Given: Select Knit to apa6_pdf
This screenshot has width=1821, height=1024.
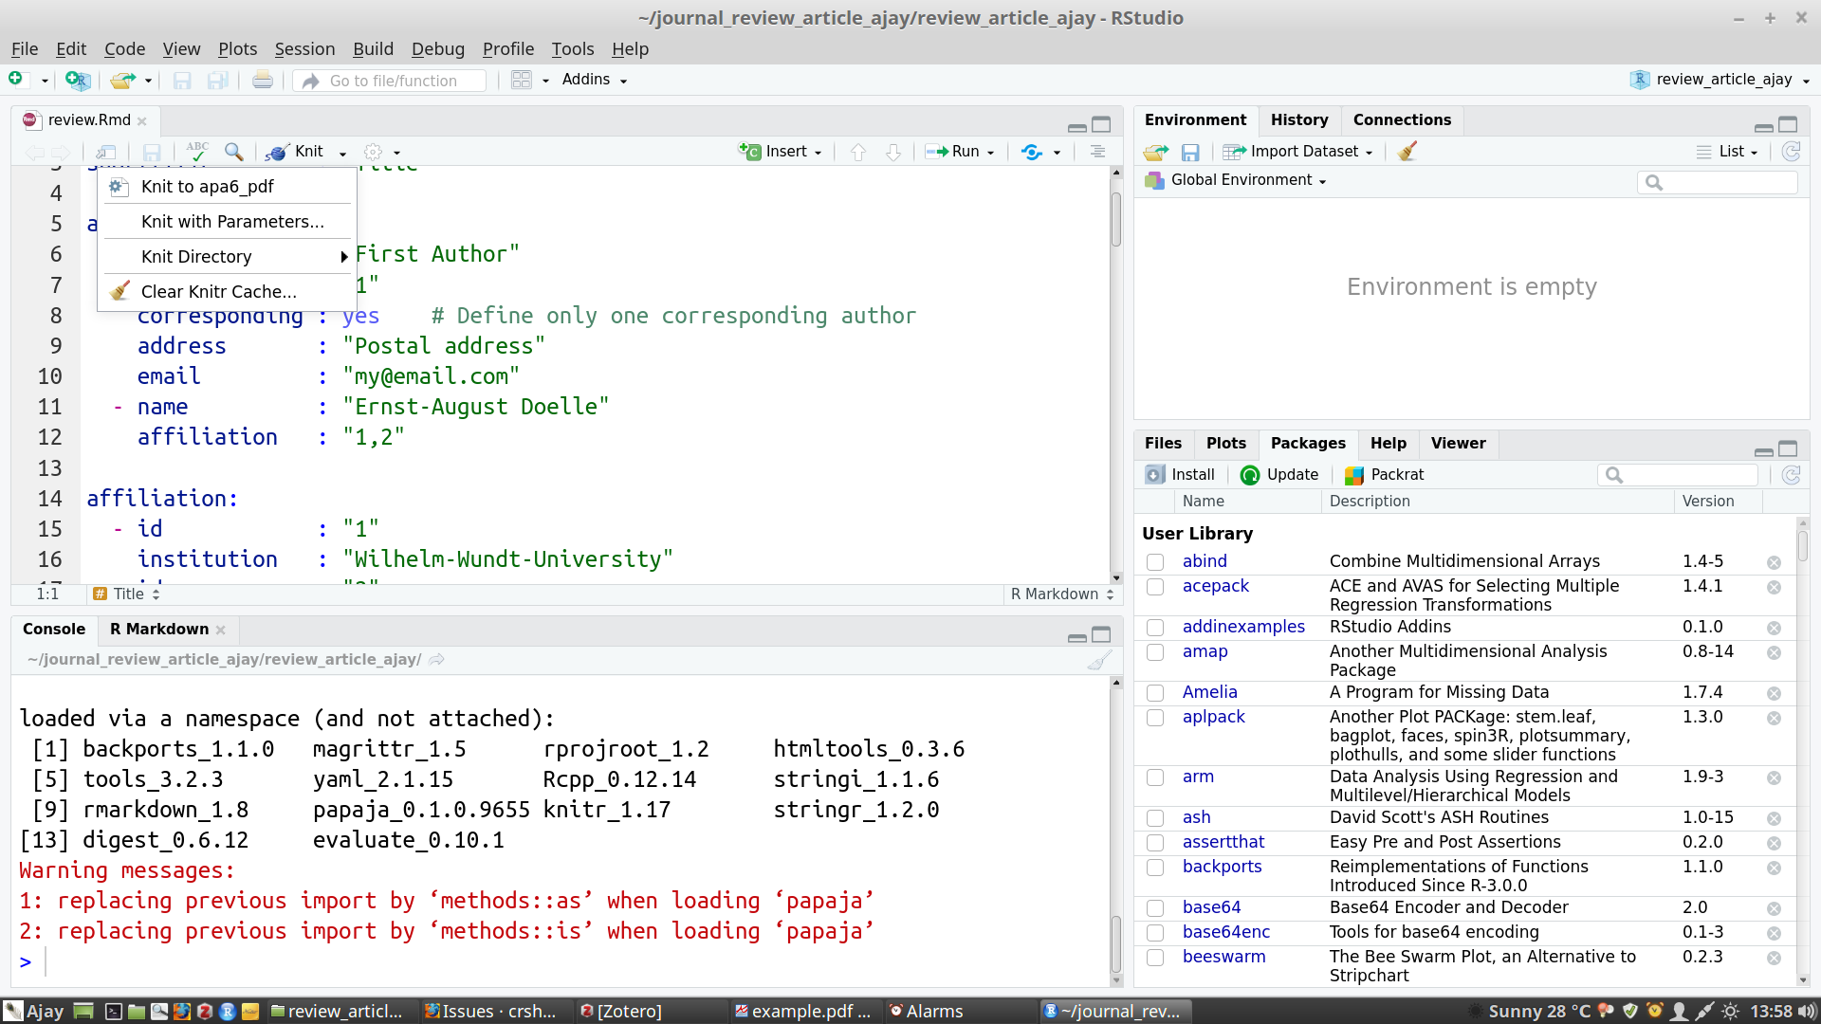Looking at the screenshot, I should pyautogui.click(x=208, y=187).
